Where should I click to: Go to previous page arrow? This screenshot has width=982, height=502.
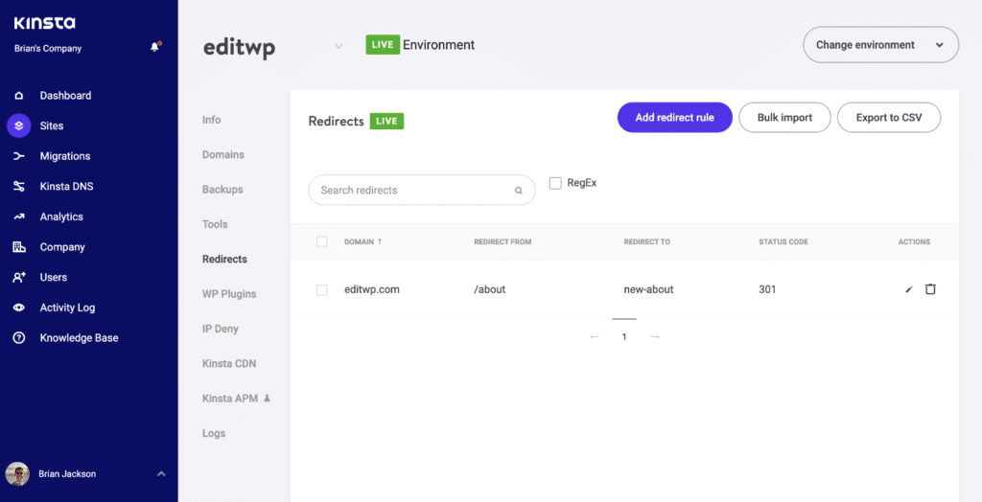(x=595, y=337)
